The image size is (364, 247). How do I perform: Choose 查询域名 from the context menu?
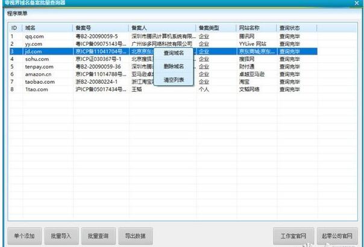point(174,53)
